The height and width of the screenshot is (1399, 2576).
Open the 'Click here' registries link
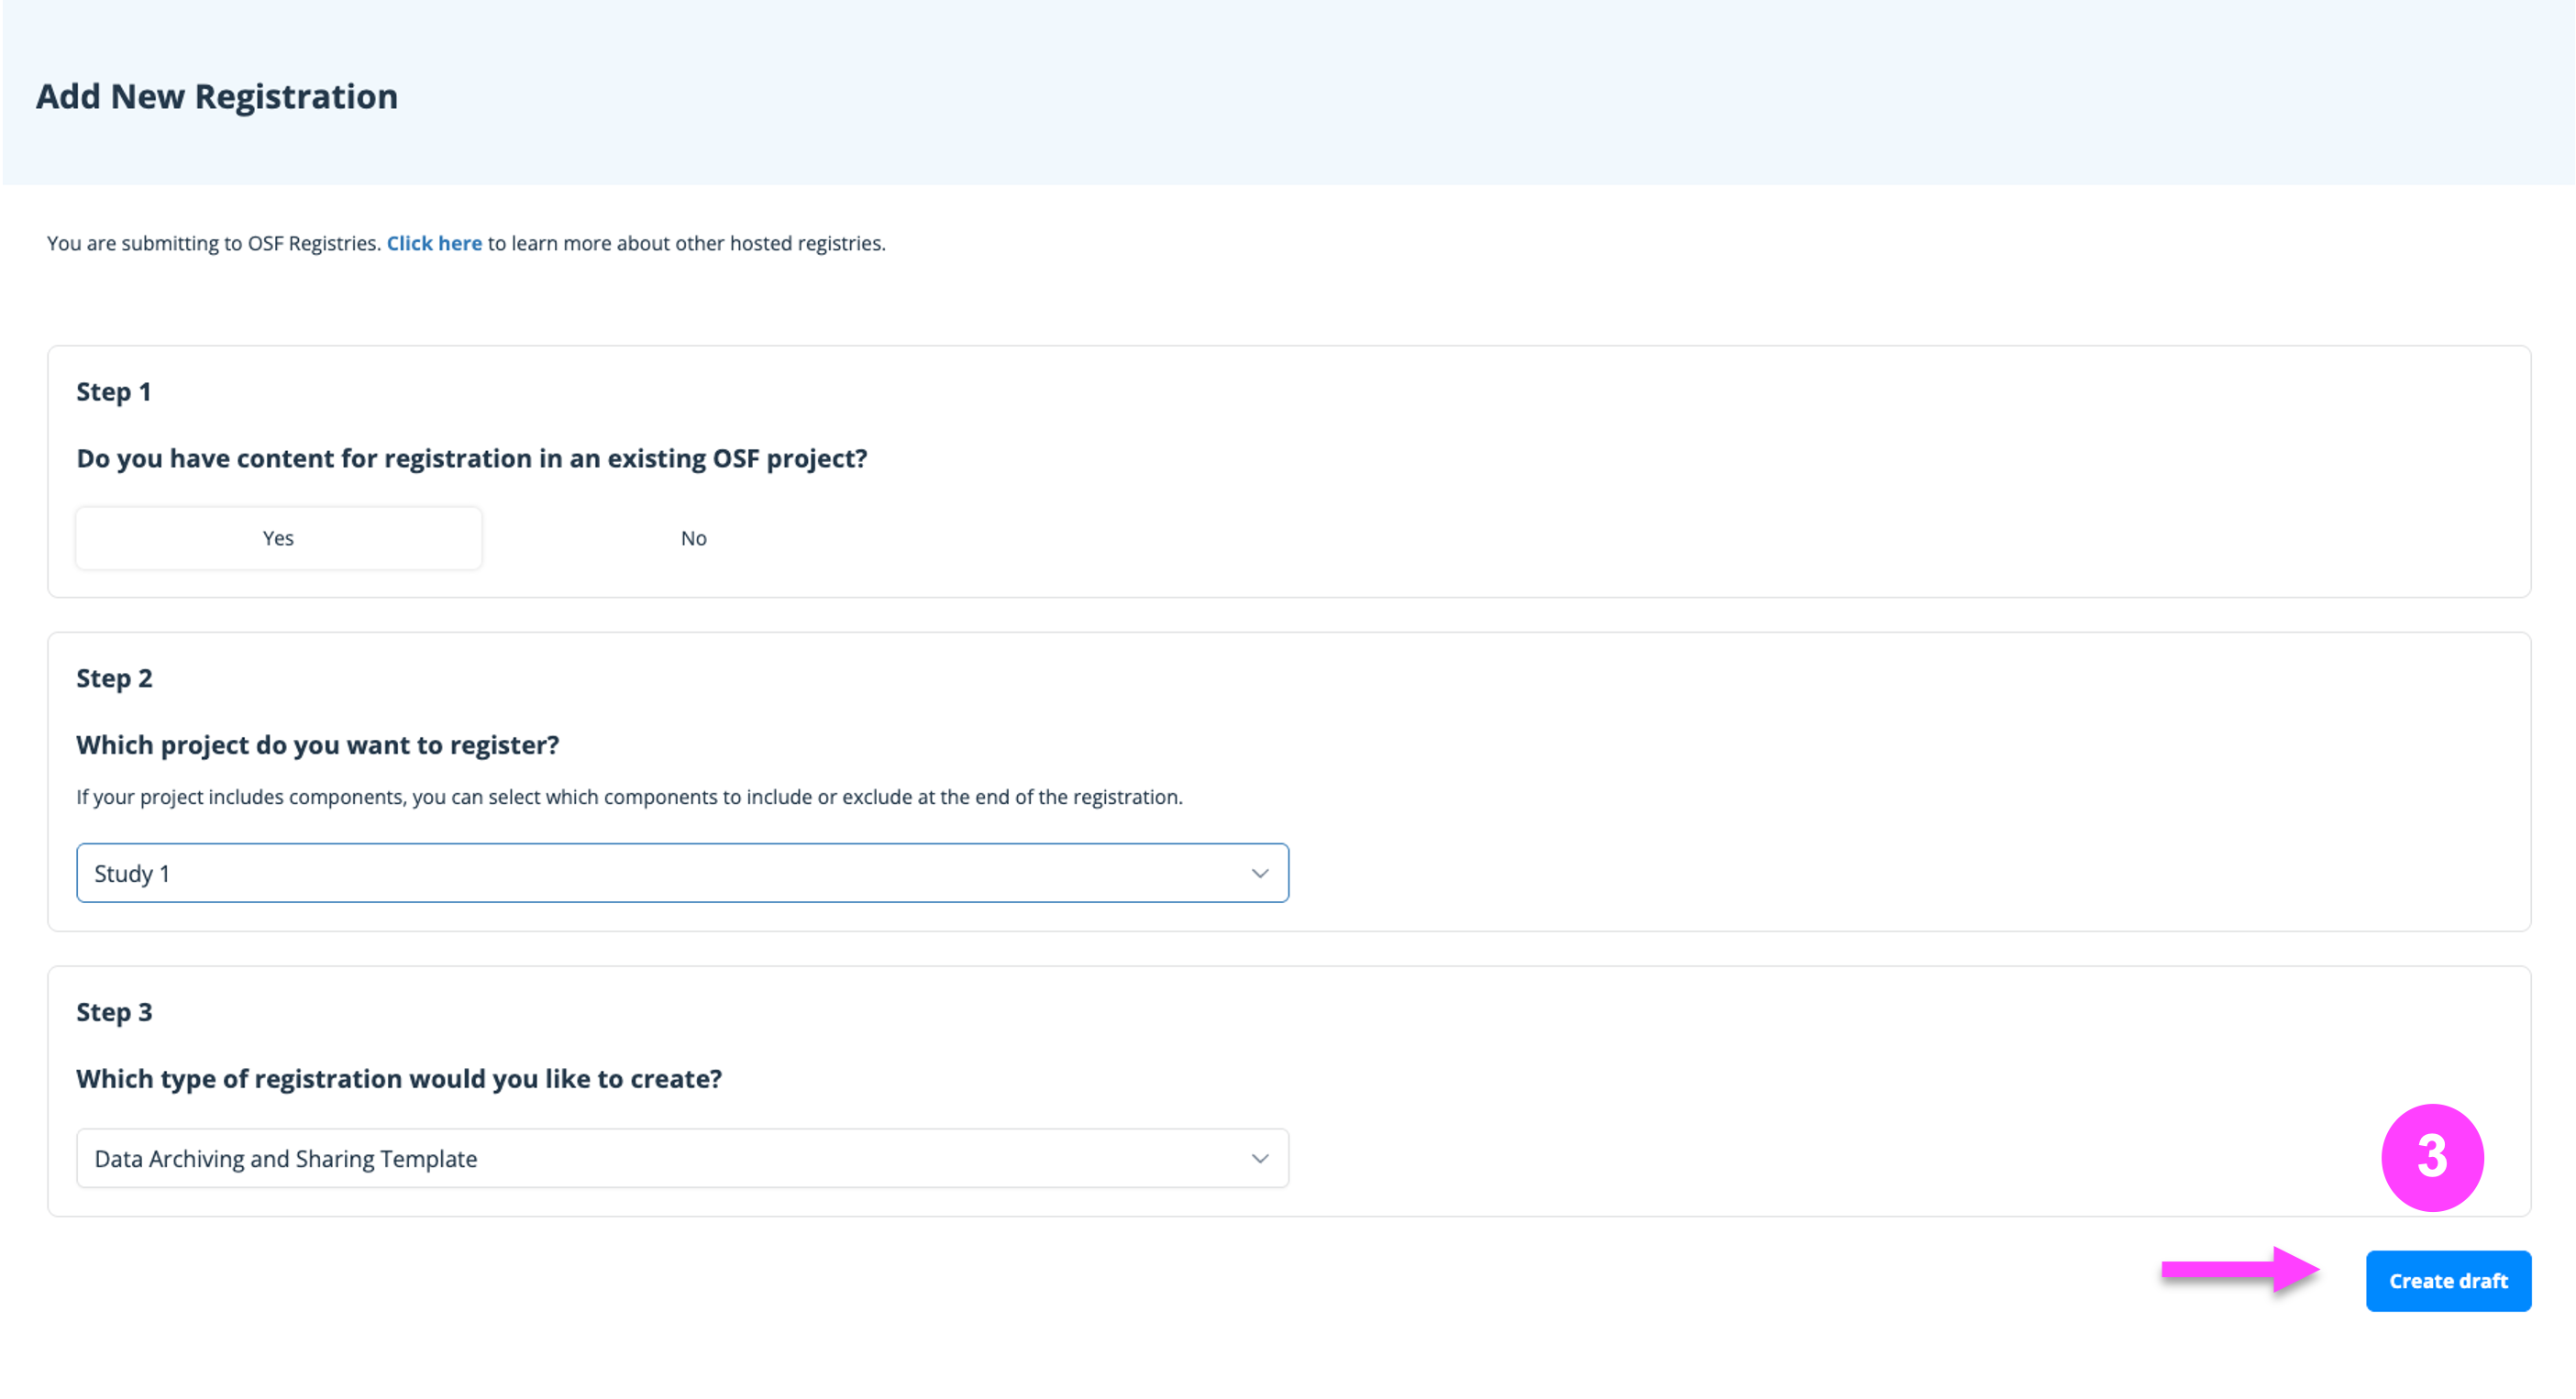coord(434,243)
